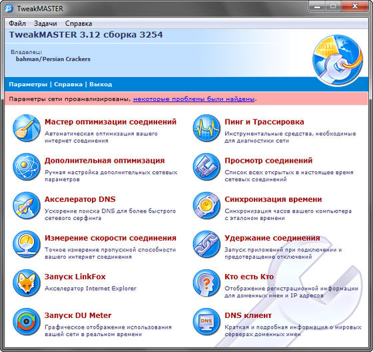373x352 pixels.
Task: Open Синхронизация времени heading
Action: [273, 199]
